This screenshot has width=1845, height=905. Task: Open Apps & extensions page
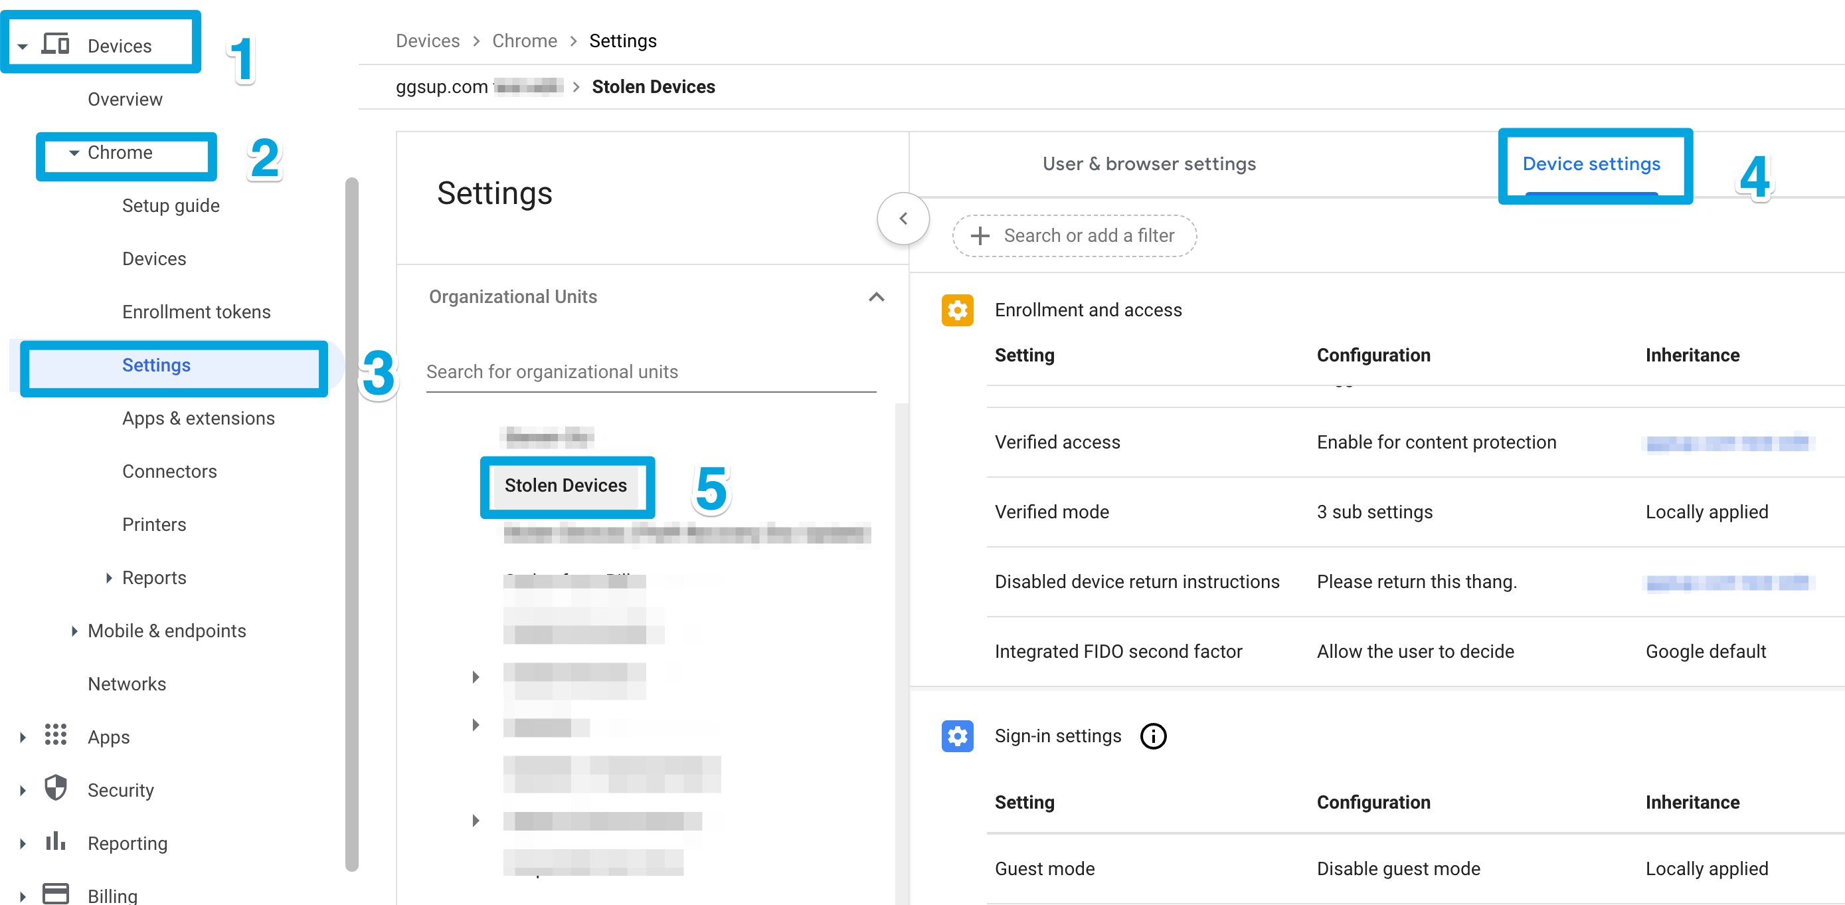[x=199, y=419]
